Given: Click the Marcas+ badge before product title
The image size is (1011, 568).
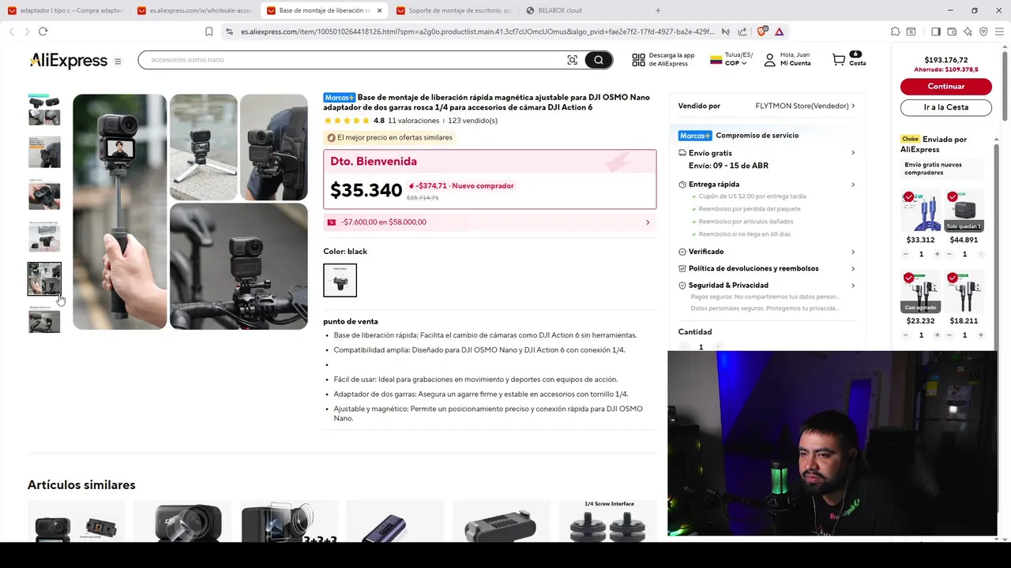Looking at the screenshot, I should tap(340, 98).
